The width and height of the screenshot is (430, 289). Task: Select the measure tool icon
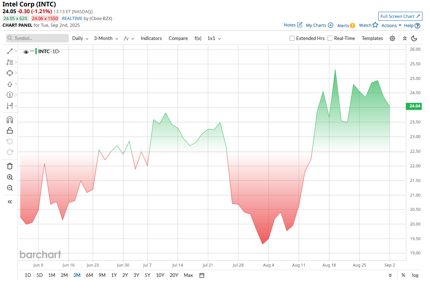pos(10,106)
